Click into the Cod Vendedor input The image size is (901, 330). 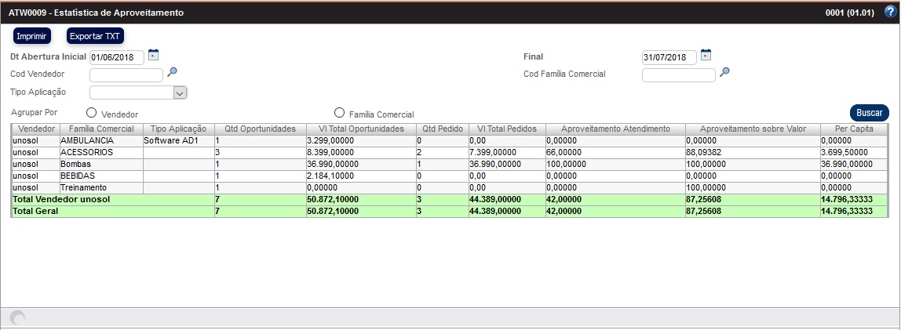pyautogui.click(x=126, y=75)
